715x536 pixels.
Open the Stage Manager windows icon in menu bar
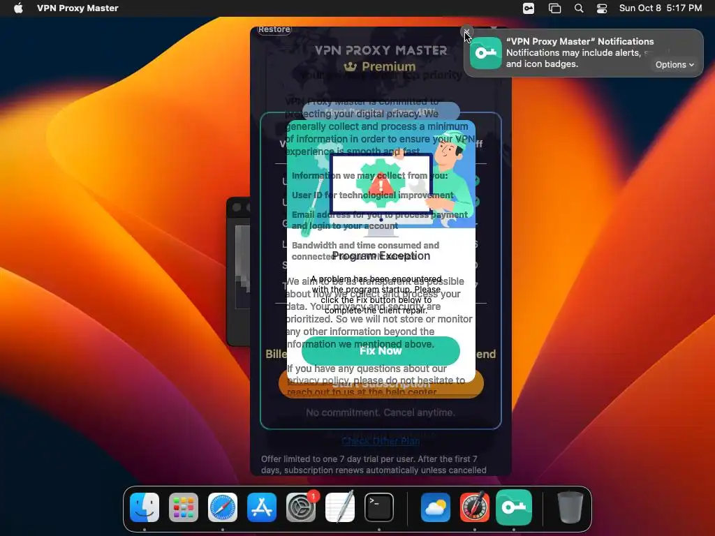pyautogui.click(x=554, y=8)
